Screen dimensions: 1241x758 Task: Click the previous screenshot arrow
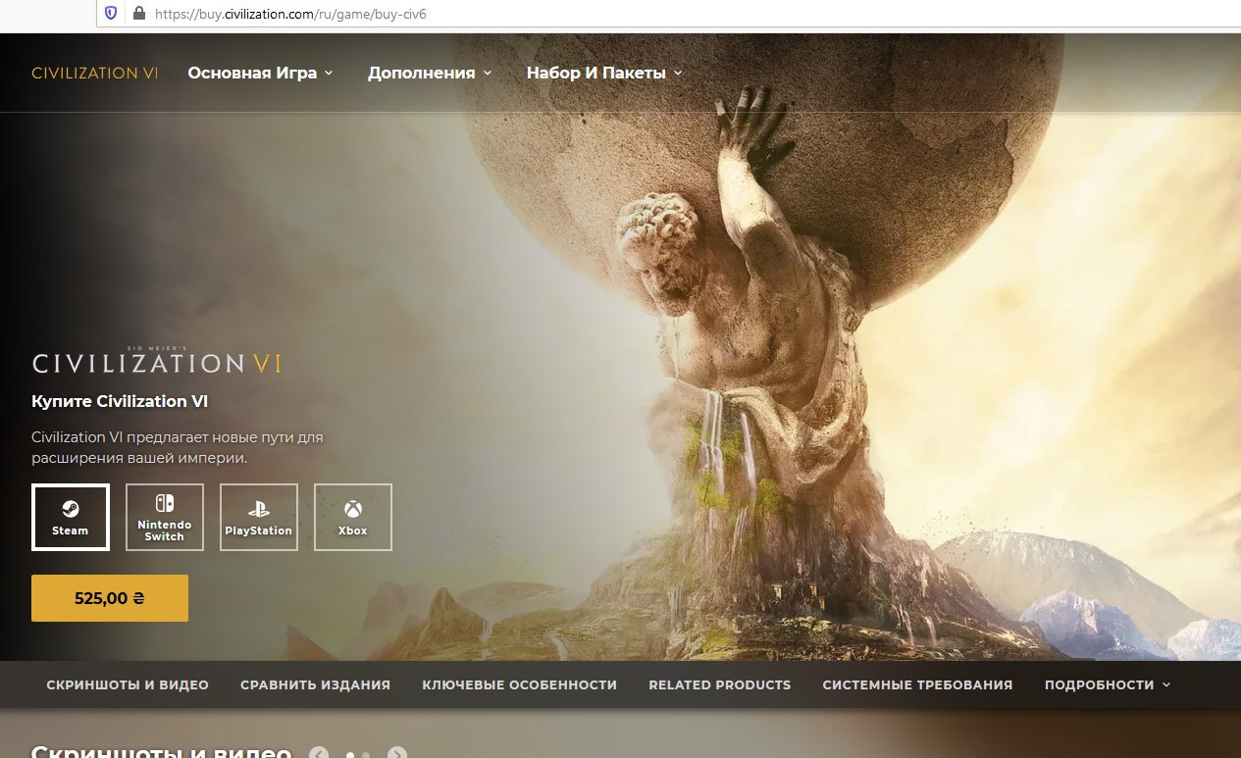(319, 753)
